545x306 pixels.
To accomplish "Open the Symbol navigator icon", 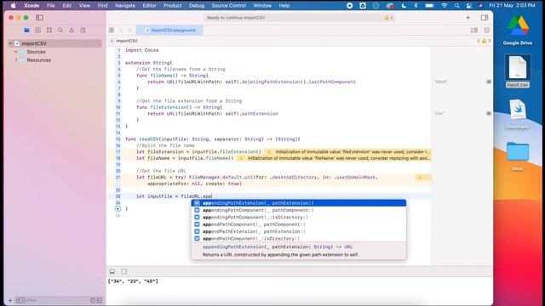I will coord(49,31).
